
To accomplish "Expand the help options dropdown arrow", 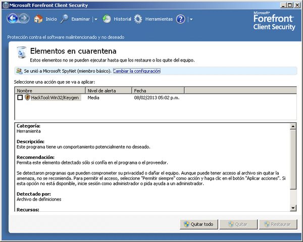I will point(191,19).
